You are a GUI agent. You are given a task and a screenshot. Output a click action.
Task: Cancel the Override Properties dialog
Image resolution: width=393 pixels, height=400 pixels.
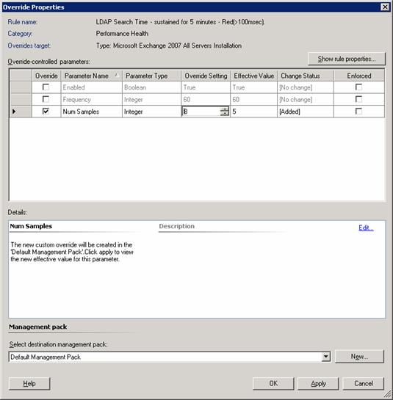coord(363,383)
